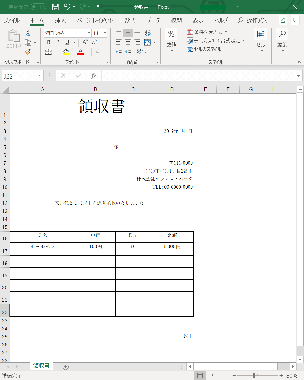The image size is (304, 380).
Task: Open the セル cells group
Action: 260,40
